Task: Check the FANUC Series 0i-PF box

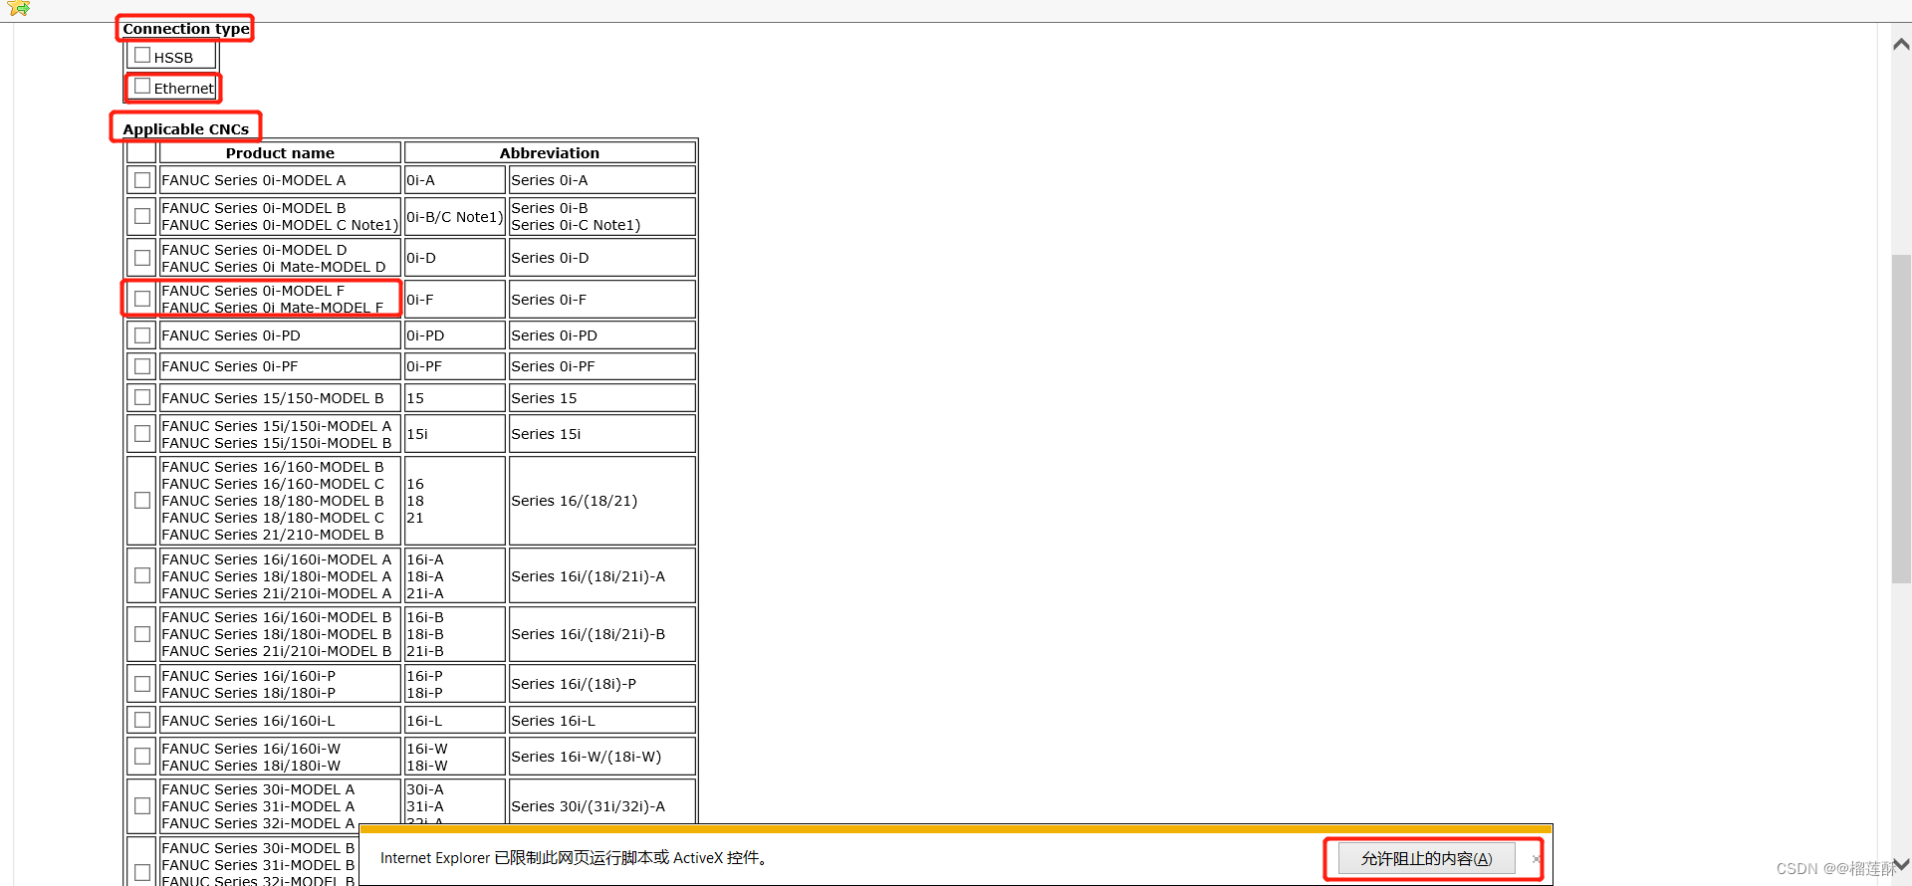Action: click(142, 366)
